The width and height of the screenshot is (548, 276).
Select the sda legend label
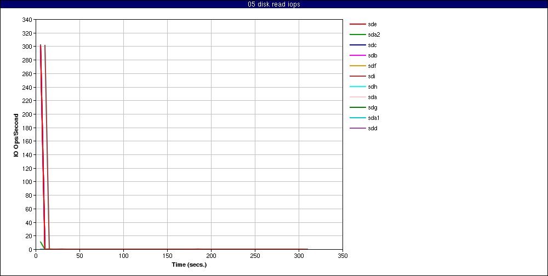tap(372, 97)
